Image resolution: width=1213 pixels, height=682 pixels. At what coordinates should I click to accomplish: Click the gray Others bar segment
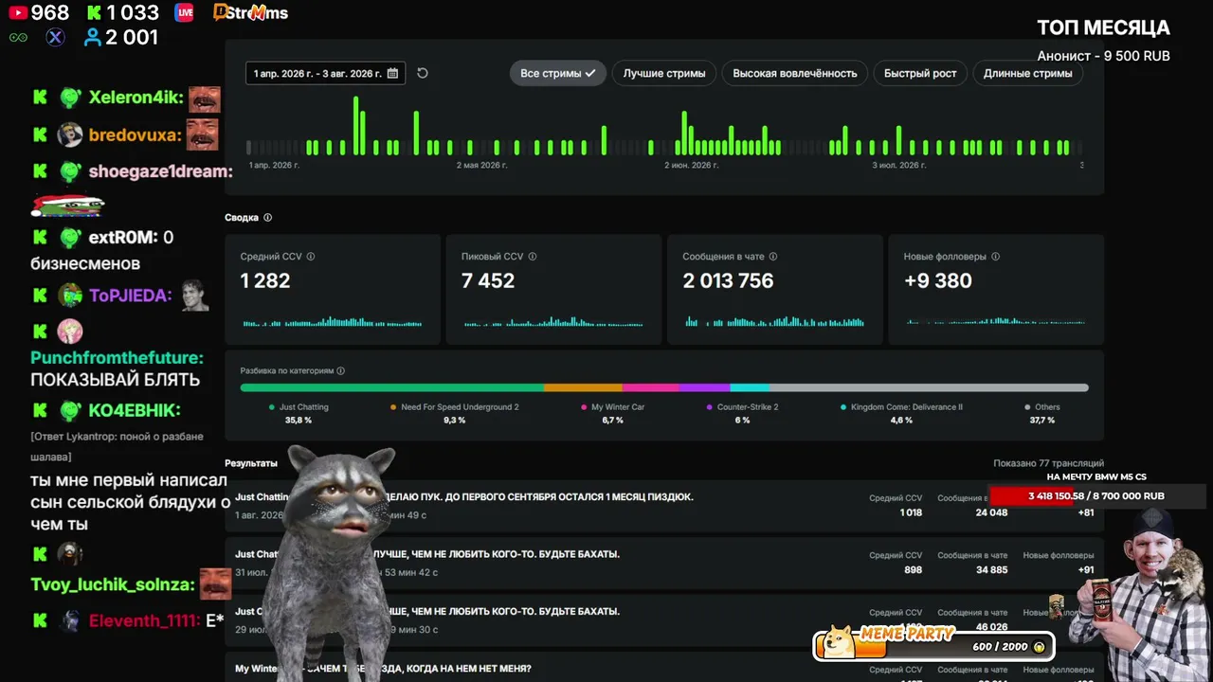coord(929,387)
